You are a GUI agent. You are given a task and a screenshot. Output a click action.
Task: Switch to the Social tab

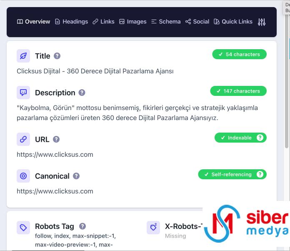coord(197,22)
